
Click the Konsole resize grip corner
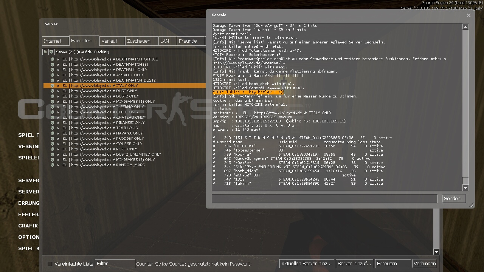[x=471, y=205]
